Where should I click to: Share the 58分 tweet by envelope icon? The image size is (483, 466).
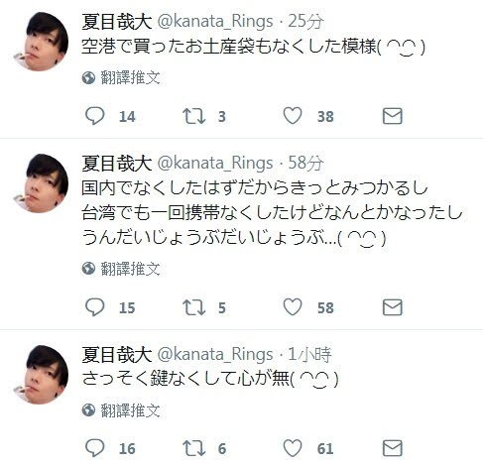coord(393,307)
